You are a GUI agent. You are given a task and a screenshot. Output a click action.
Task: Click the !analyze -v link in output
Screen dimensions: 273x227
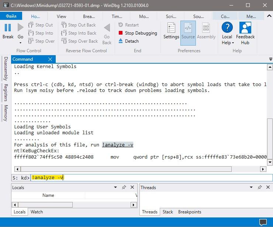pos(118,145)
